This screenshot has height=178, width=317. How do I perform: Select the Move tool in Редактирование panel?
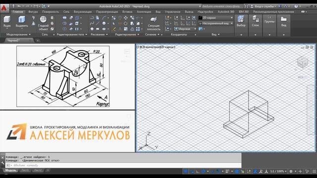(125, 18)
